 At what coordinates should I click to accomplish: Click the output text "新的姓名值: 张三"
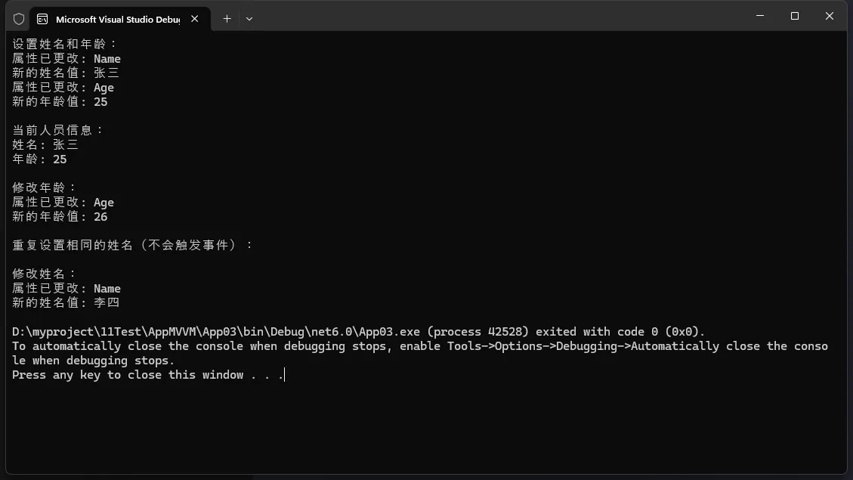point(66,73)
